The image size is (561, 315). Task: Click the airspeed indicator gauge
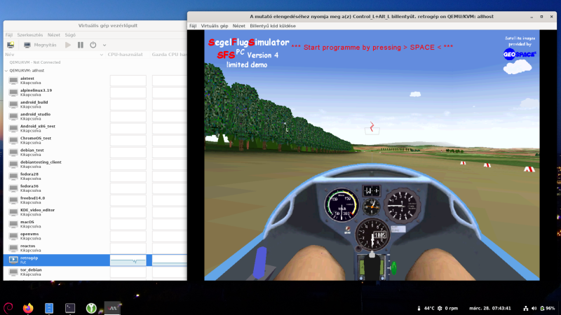tap(342, 205)
